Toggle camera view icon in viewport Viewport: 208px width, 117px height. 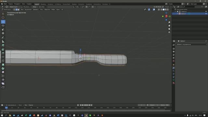coord(169,29)
